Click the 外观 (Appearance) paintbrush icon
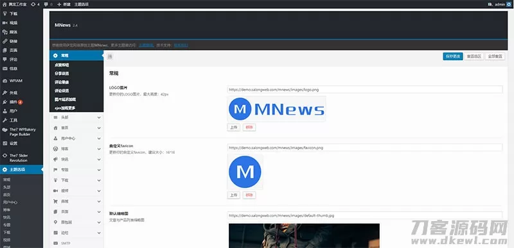This screenshot has height=248, width=514. [4, 93]
